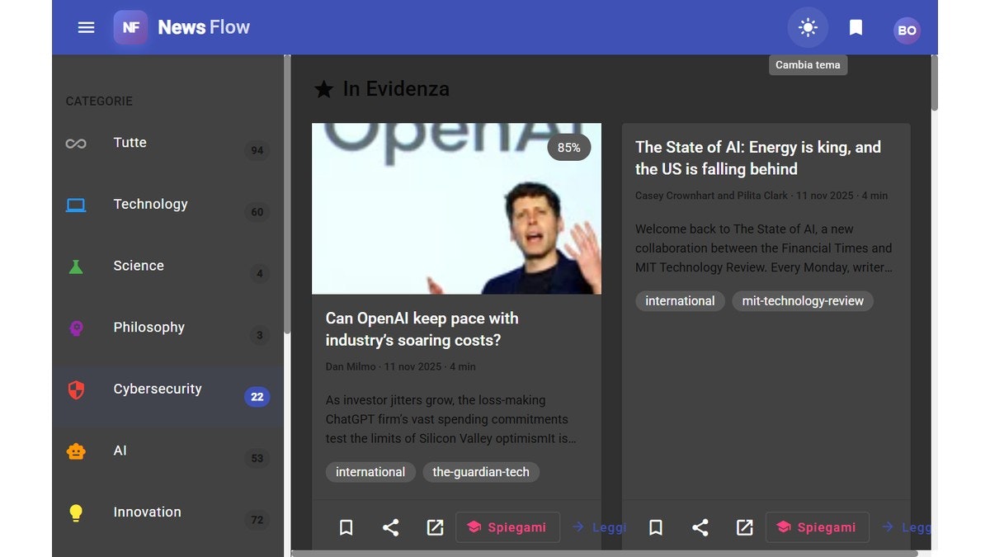
Task: Open the State of AI article externally
Action: tap(744, 526)
